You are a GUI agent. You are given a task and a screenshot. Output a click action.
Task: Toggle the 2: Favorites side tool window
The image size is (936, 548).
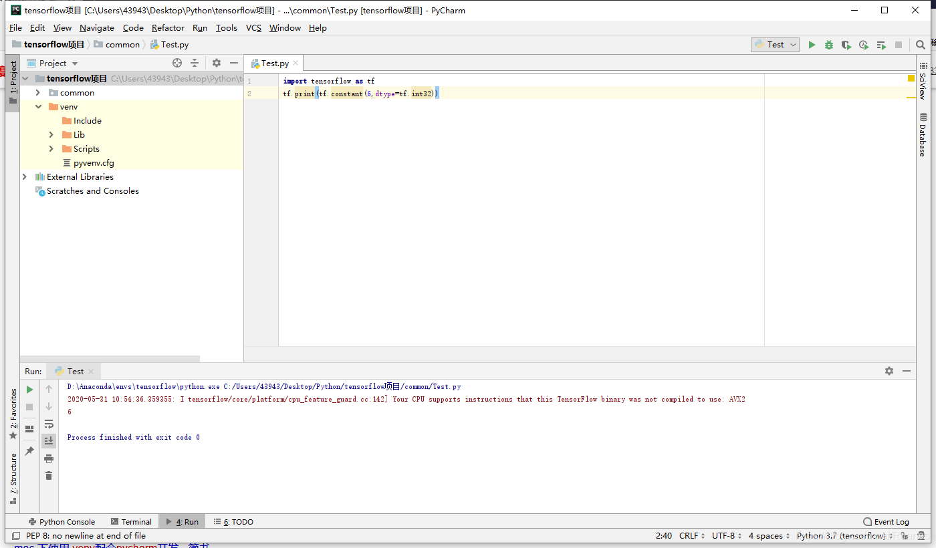pos(13,413)
